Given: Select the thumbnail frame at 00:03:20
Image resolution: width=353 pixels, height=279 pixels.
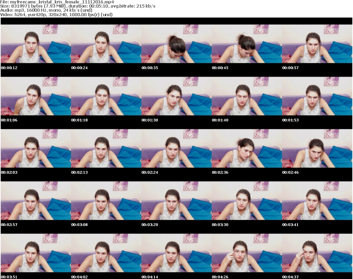Looking at the screenshot, I should (x=176, y=201).
